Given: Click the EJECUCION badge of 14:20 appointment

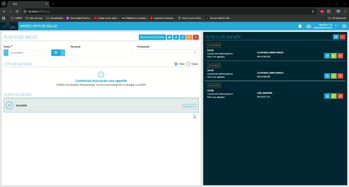Looking at the screenshot, I should 214,85.
